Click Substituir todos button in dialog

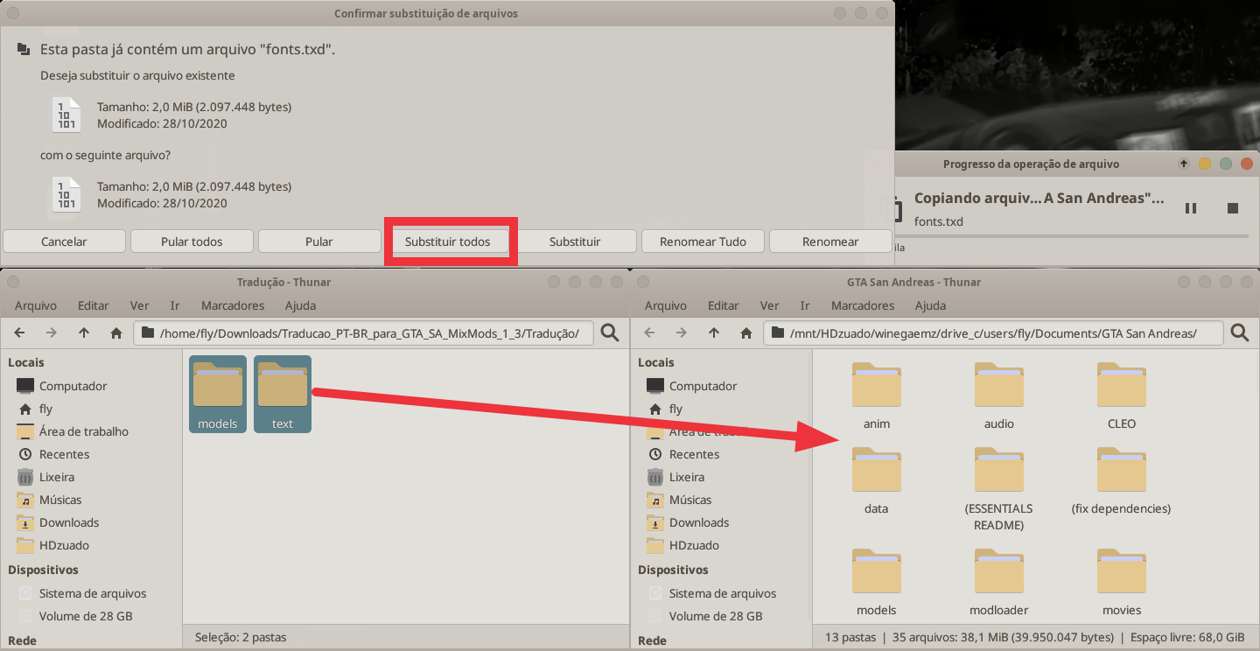click(447, 241)
